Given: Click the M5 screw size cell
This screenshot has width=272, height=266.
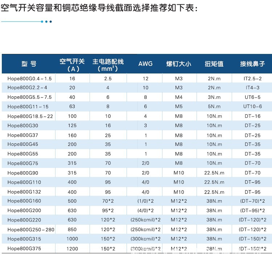Looking at the screenshot, I should [178, 106].
